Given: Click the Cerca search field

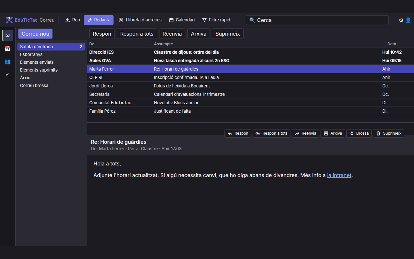Looking at the screenshot, I should [317, 20].
